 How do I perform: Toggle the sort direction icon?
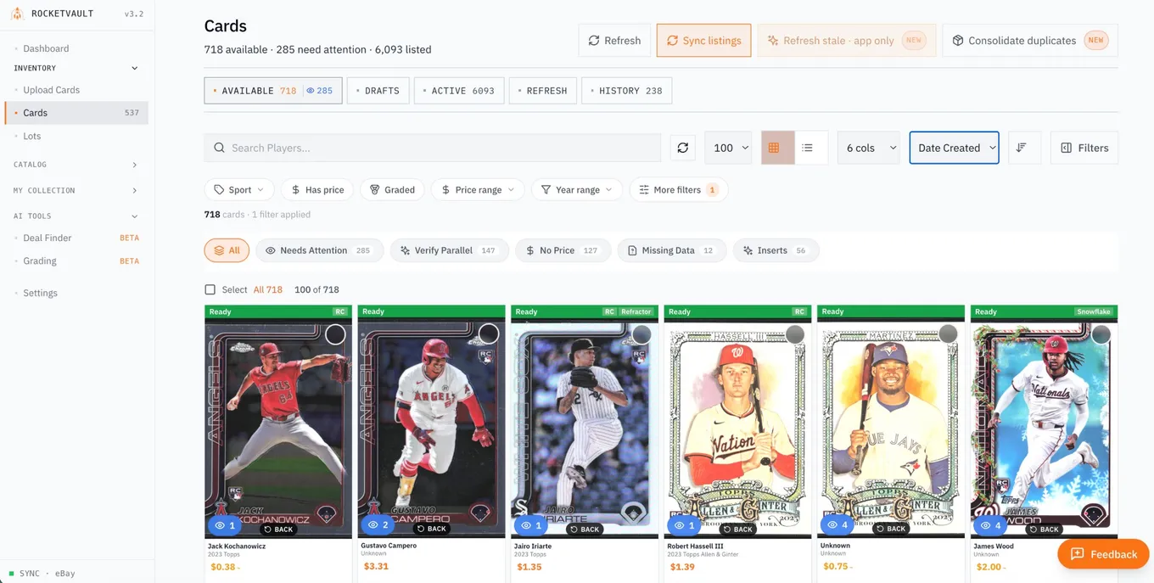coord(1024,148)
